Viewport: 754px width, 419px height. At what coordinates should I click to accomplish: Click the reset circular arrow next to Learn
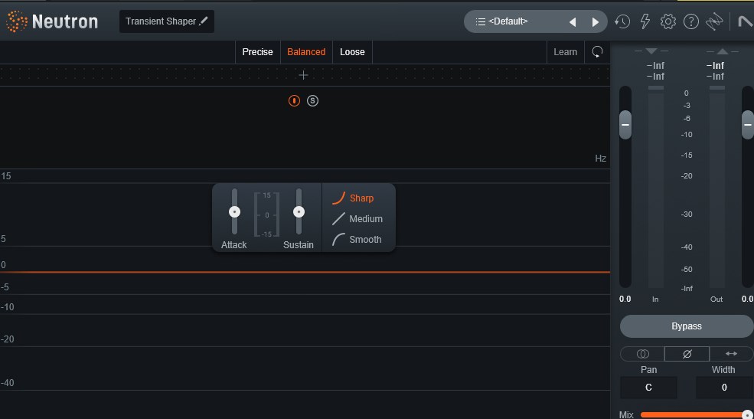597,52
